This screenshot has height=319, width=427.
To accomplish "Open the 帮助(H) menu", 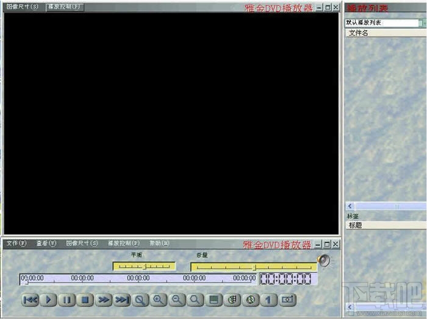I will (x=159, y=243).
